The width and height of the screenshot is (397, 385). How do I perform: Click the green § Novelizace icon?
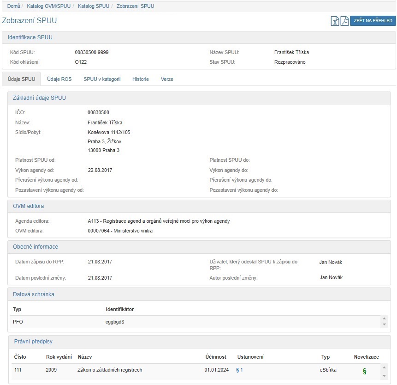(x=364, y=371)
